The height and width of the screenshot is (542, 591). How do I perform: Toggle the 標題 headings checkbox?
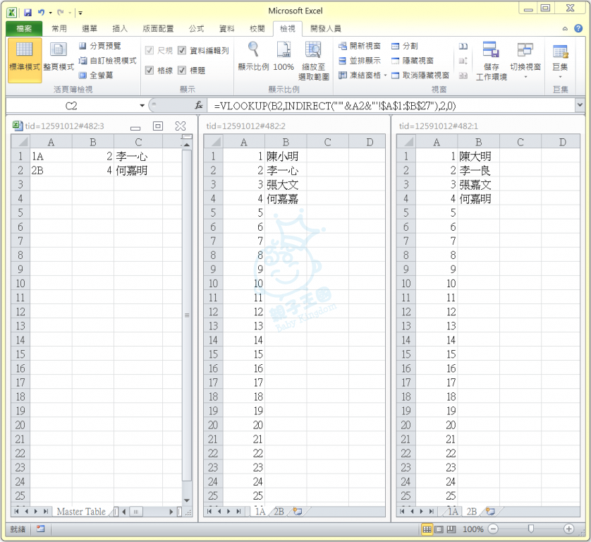click(182, 71)
